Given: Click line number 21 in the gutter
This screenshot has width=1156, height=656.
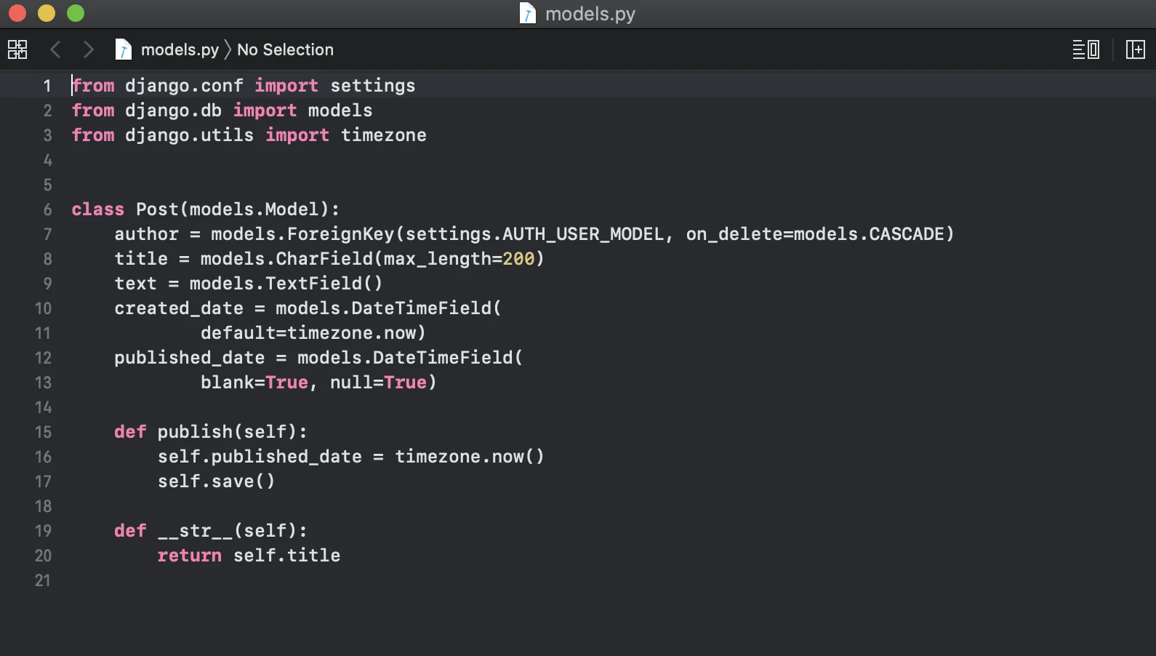Looking at the screenshot, I should pyautogui.click(x=43, y=580).
